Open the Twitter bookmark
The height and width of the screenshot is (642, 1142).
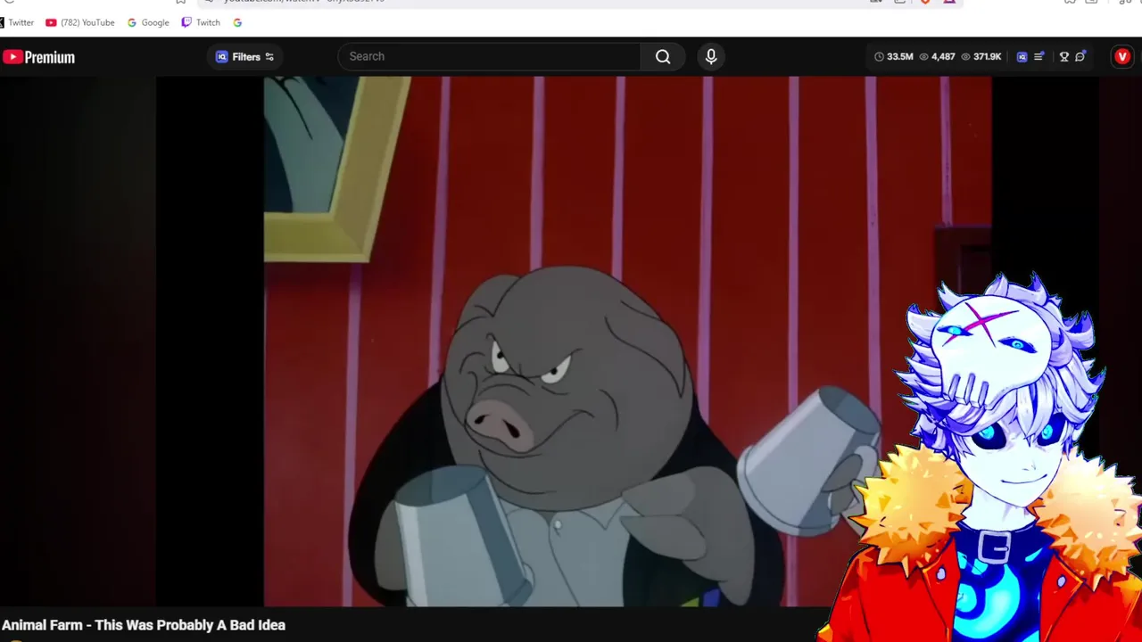point(17,22)
